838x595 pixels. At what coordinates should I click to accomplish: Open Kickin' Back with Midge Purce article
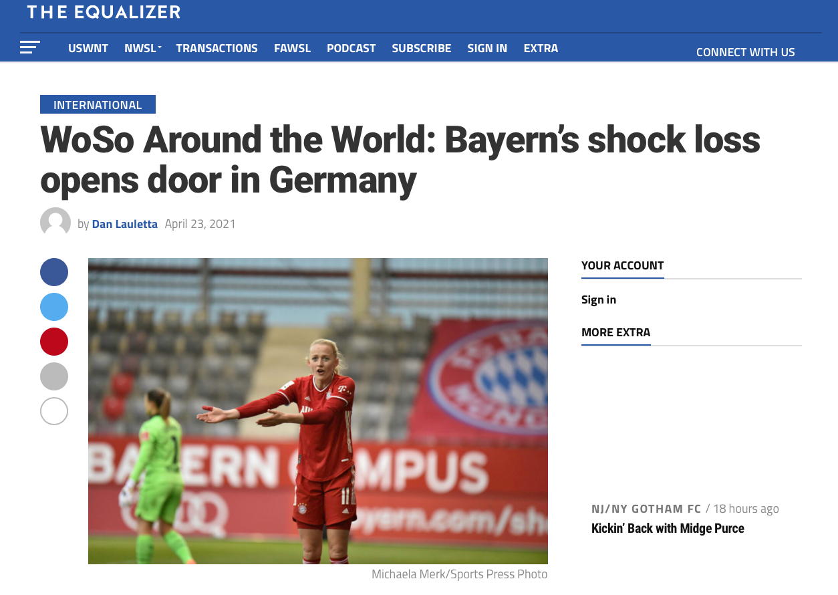pos(668,528)
